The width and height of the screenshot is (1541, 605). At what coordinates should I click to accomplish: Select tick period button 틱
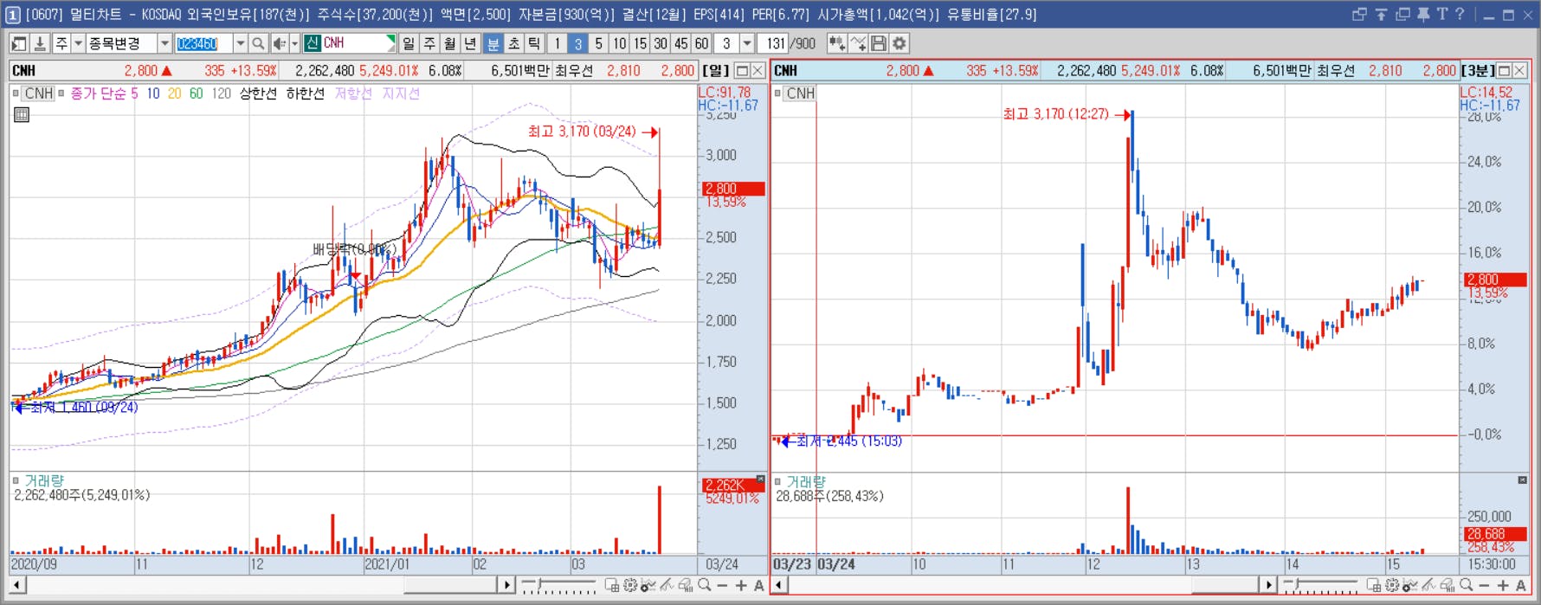click(535, 43)
